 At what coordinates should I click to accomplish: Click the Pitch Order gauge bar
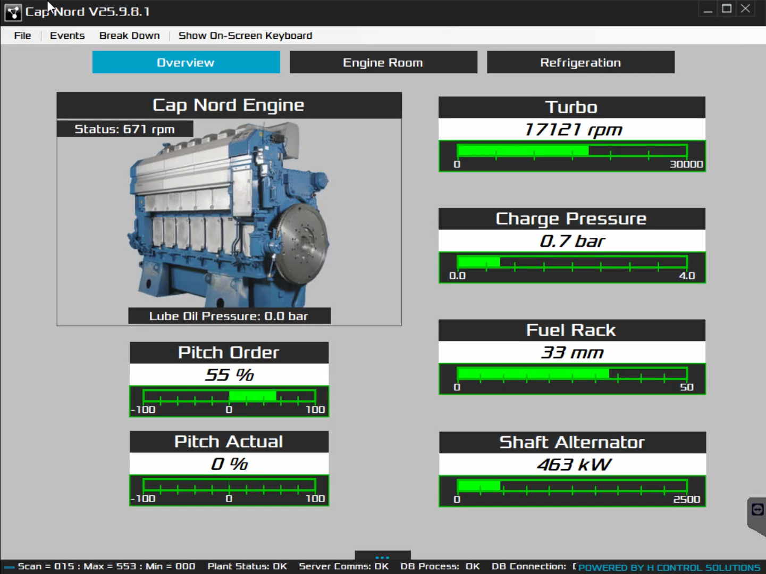point(229,396)
